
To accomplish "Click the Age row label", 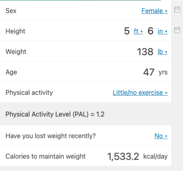I will tap(11, 72).
